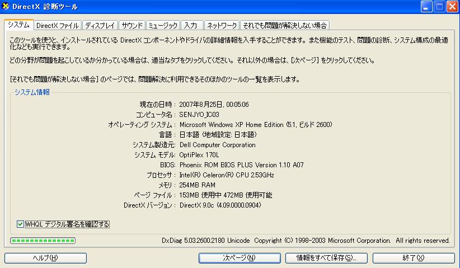Screen dimensions: 460x268
Task: Click the コンピュータ名 label
Action: pos(156,114)
